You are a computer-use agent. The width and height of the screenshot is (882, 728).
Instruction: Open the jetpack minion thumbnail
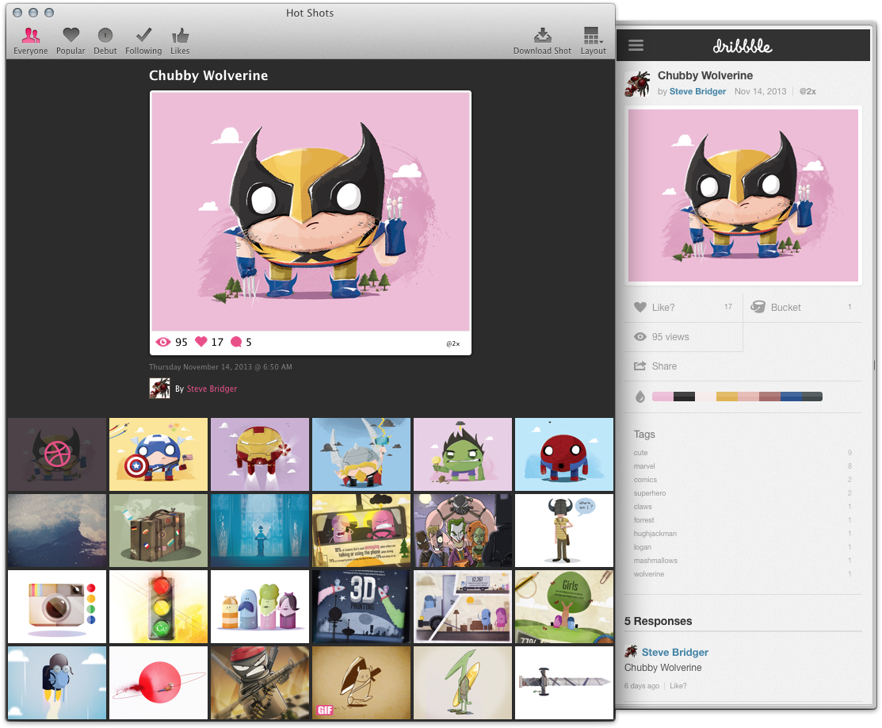[57, 682]
